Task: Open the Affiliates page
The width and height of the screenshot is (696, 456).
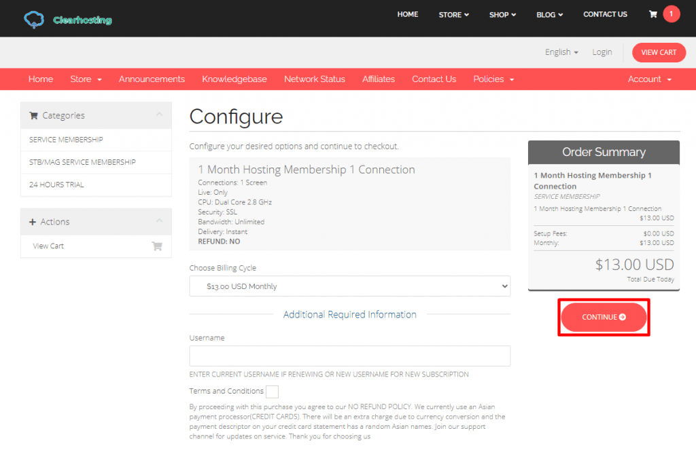Action: coord(379,79)
